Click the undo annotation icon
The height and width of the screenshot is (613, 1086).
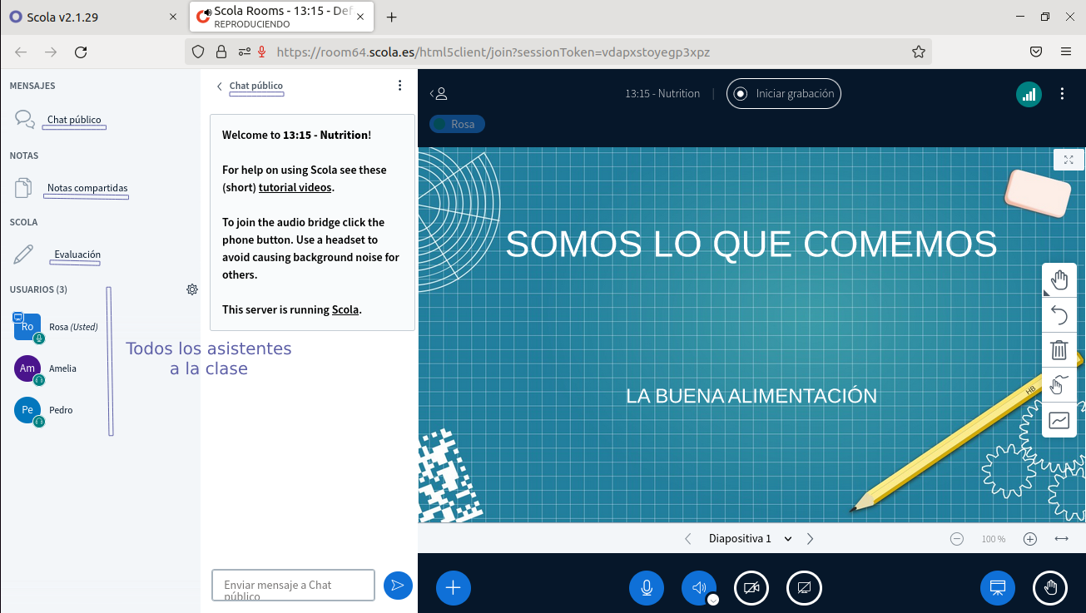[1059, 315]
